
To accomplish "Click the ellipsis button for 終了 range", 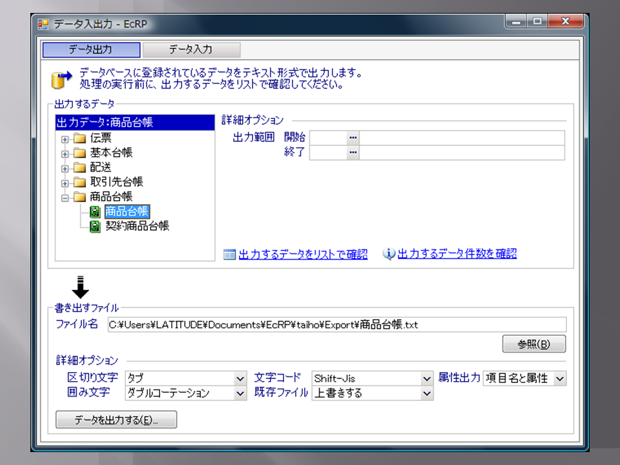I will [353, 152].
